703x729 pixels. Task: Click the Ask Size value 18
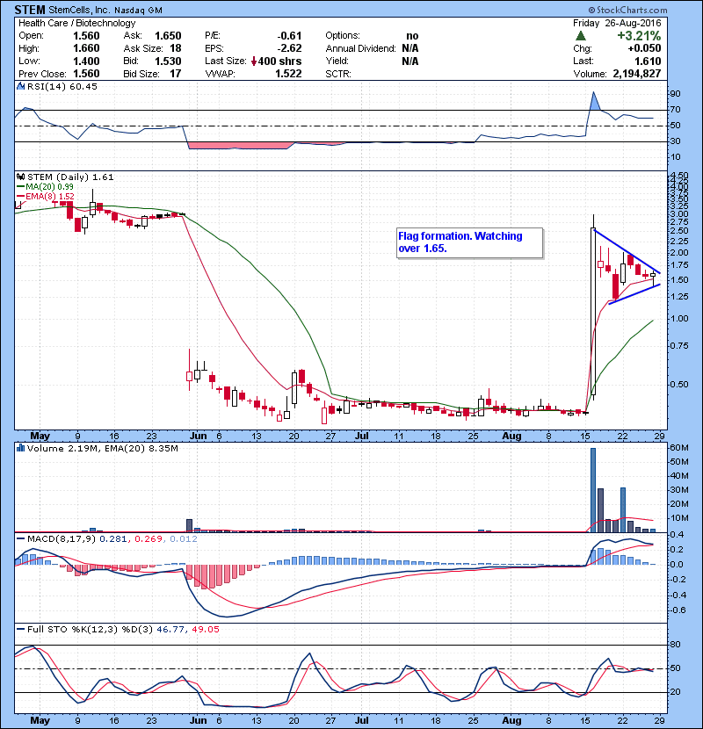pos(176,48)
